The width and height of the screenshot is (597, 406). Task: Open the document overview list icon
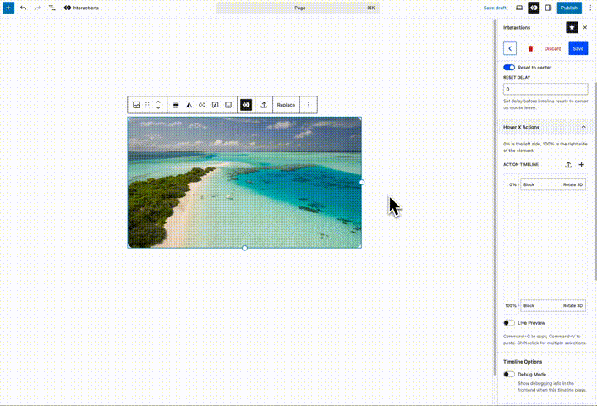tap(52, 8)
